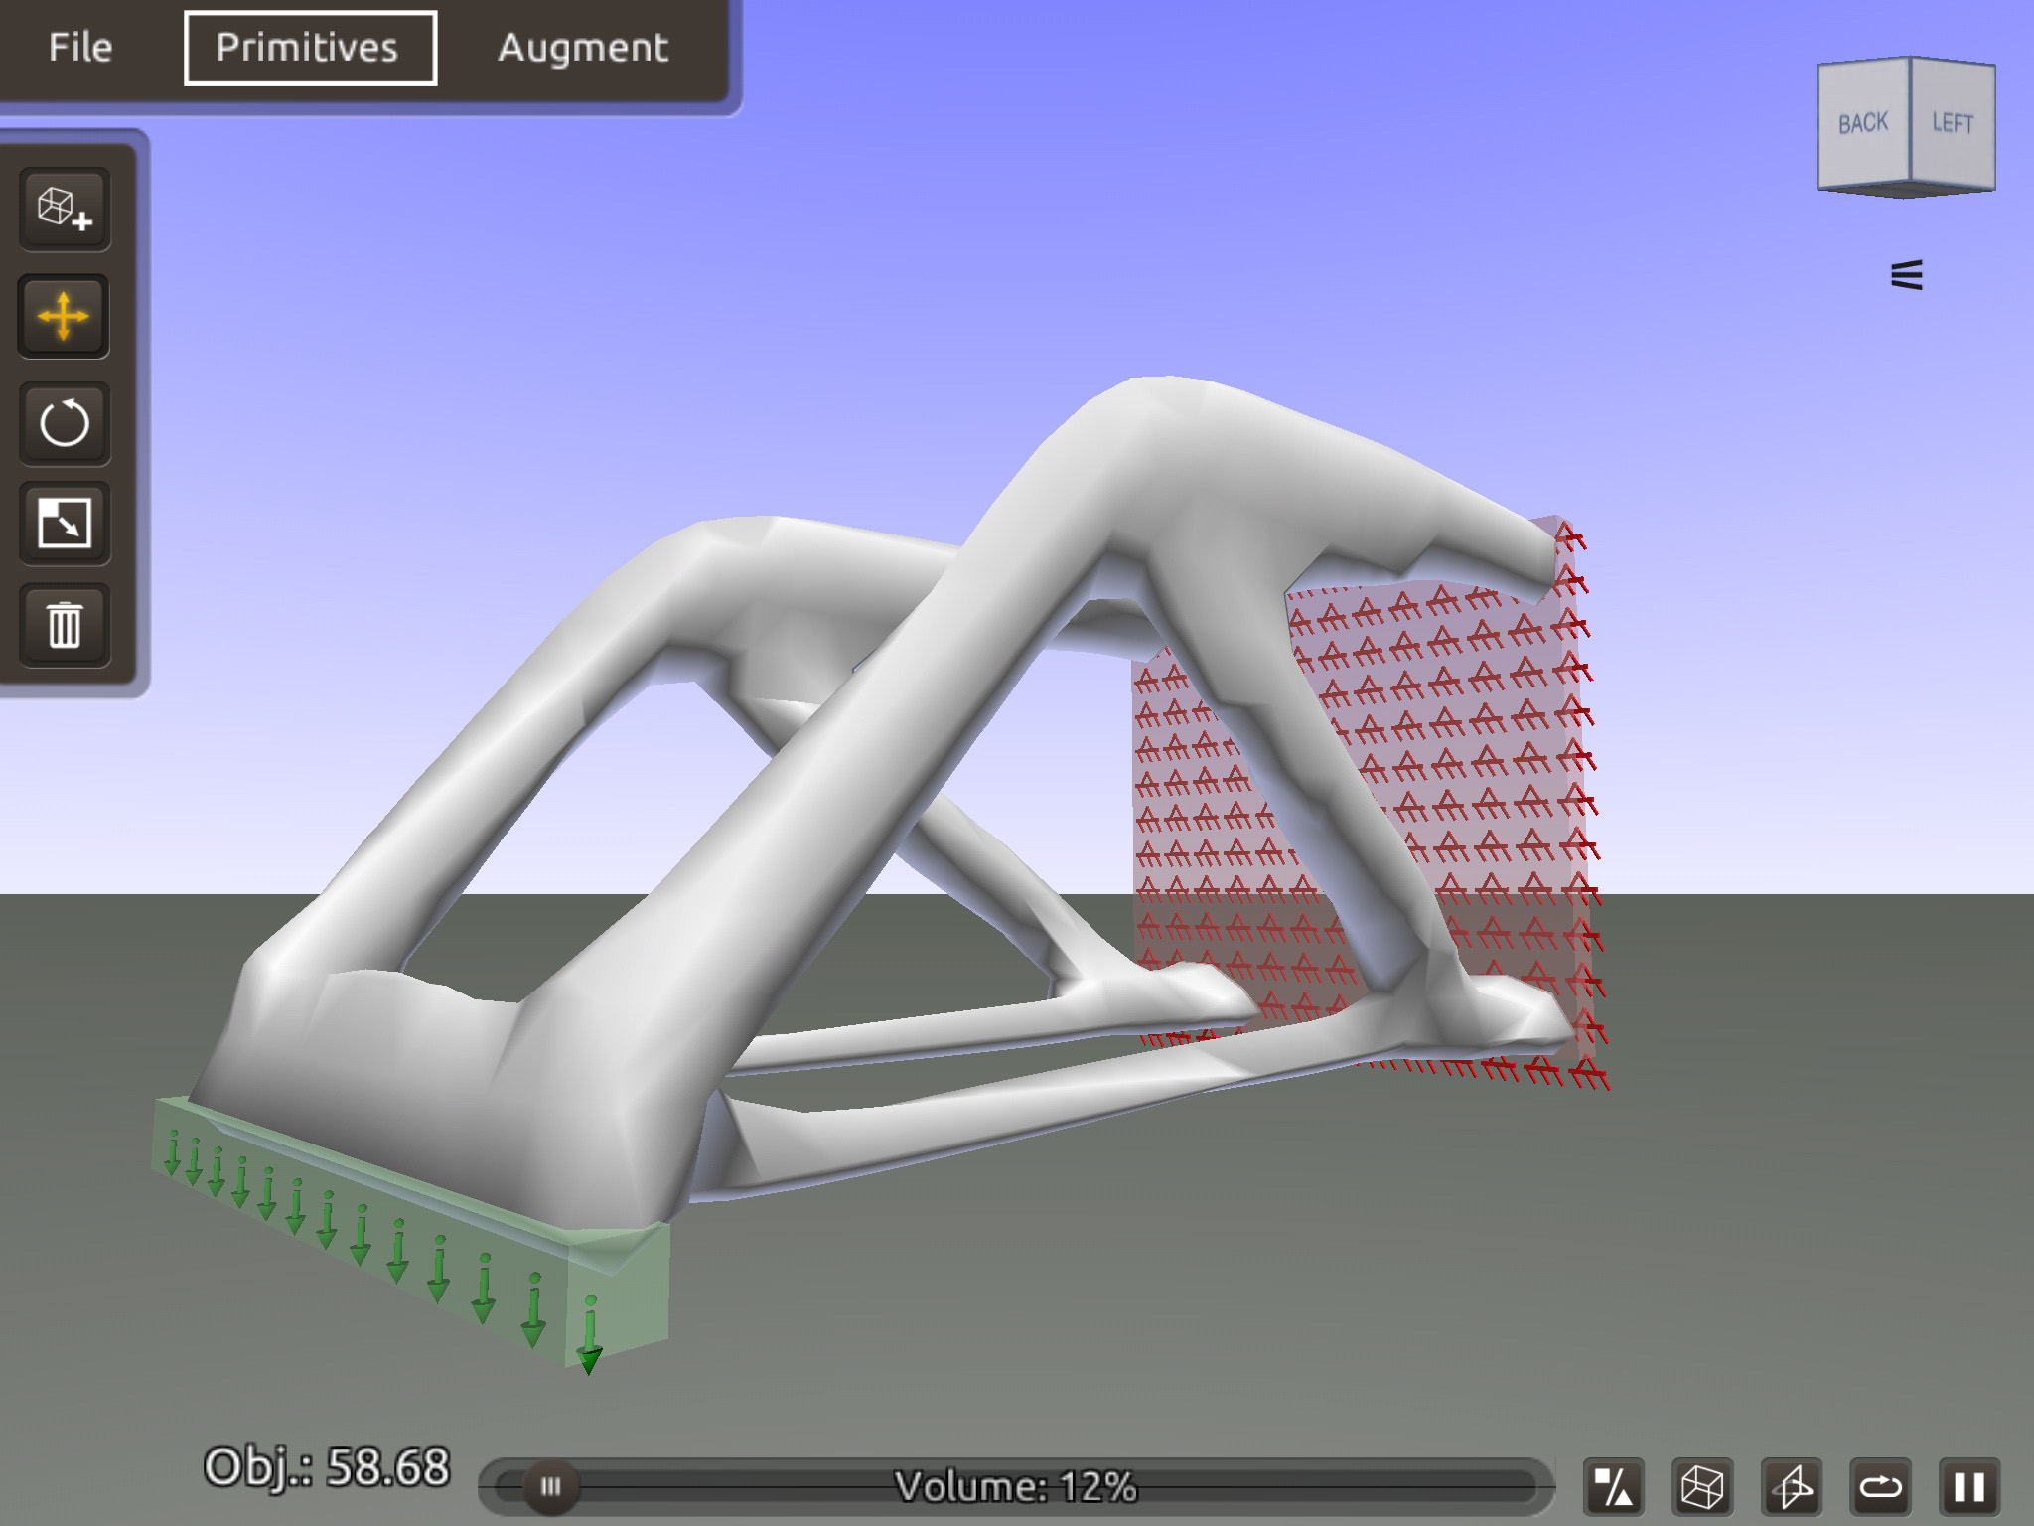Activate the yellow move arrows tool

[65, 317]
